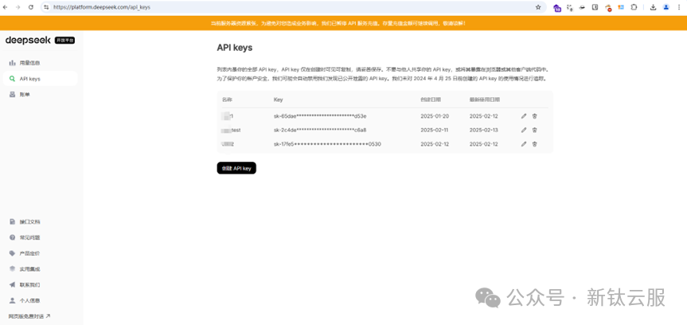Click key text sk-2c4de…c6a8
687x325 pixels.
[320, 130]
